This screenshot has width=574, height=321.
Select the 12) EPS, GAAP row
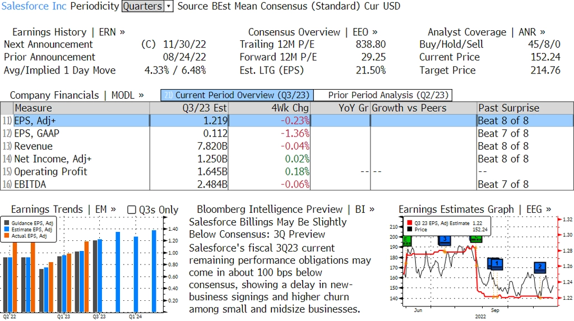click(287, 133)
